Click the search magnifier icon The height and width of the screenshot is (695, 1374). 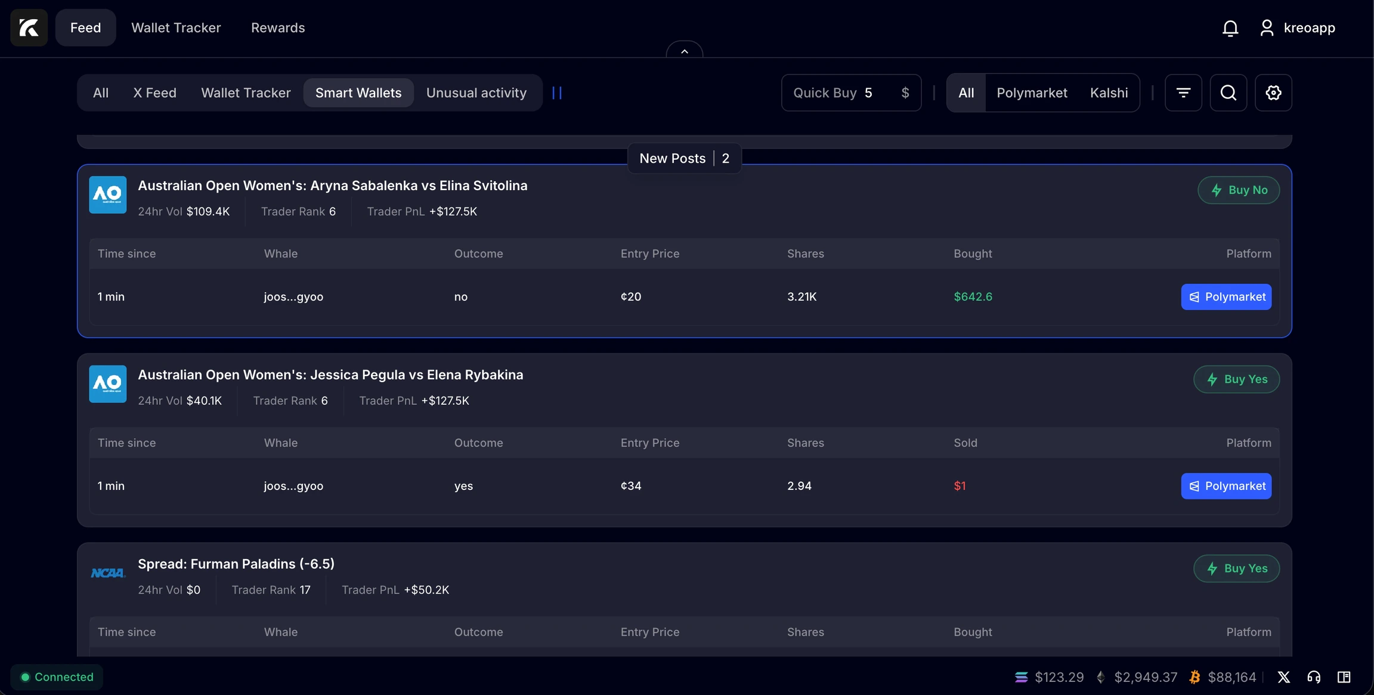pyautogui.click(x=1228, y=92)
